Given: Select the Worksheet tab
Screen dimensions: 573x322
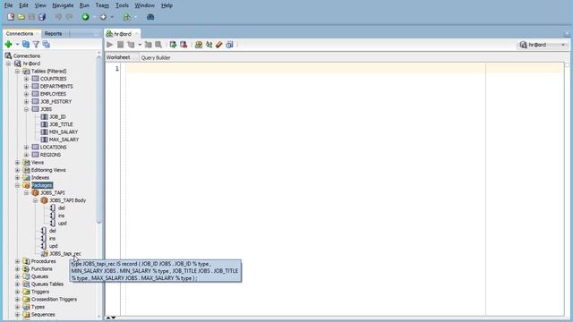Looking at the screenshot, I should tap(118, 57).
